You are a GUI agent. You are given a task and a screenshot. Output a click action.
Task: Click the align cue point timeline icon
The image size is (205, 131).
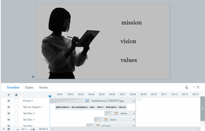coord(187,87)
